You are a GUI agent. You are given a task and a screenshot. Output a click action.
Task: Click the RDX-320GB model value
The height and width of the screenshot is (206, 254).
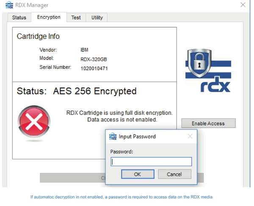tap(94, 59)
